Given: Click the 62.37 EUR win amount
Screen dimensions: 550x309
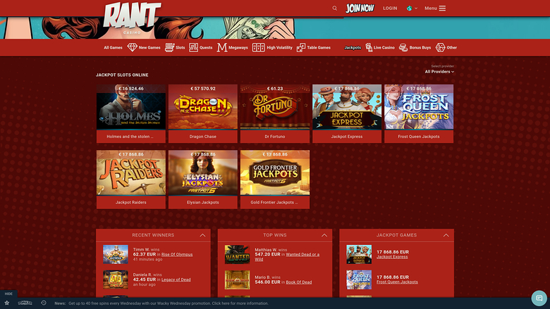Looking at the screenshot, I should click(144, 254).
